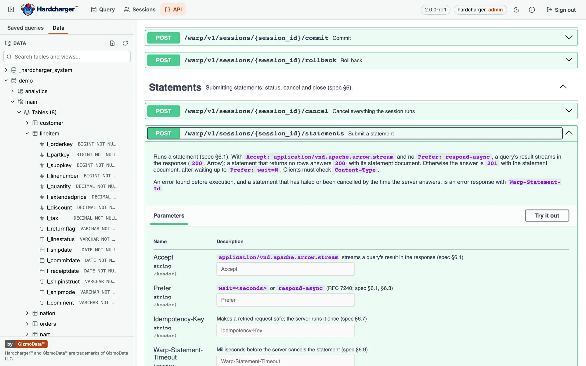This screenshot has height=366, width=586.
Task: Collapse the demo database node
Action: coord(6,81)
